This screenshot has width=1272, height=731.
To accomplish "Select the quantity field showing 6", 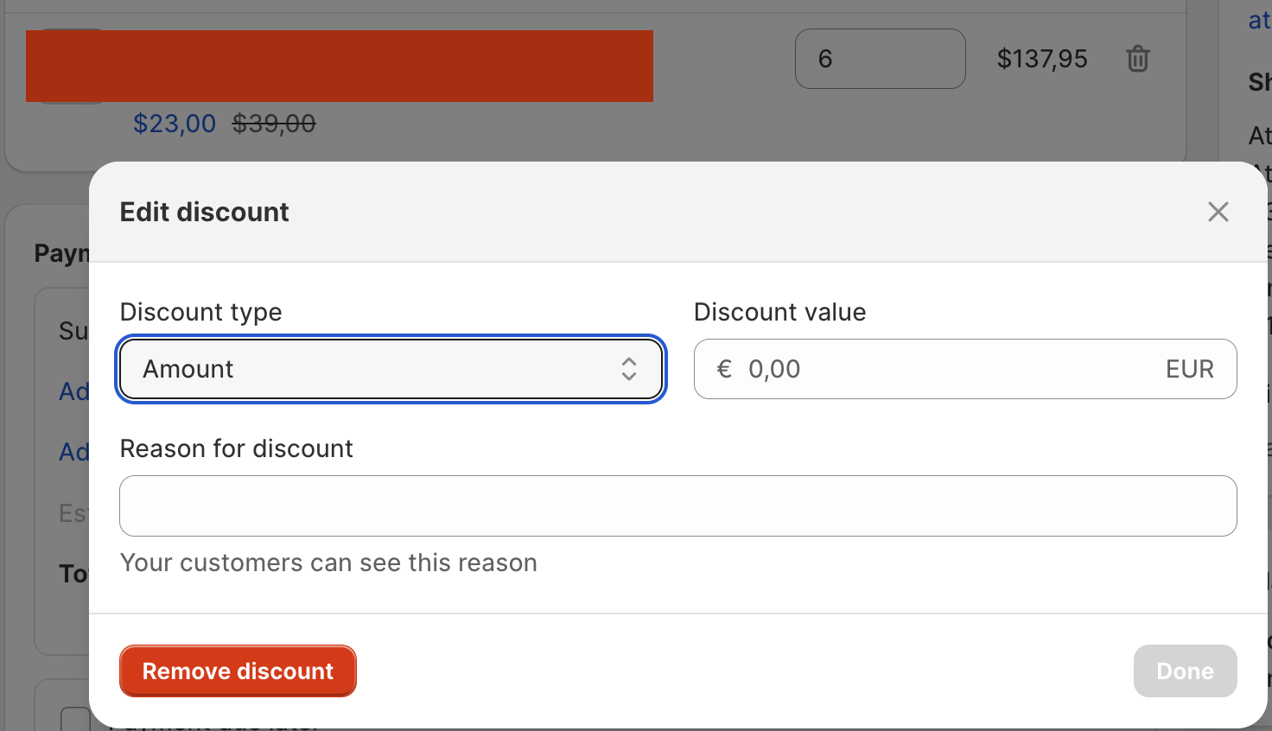I will click(880, 59).
